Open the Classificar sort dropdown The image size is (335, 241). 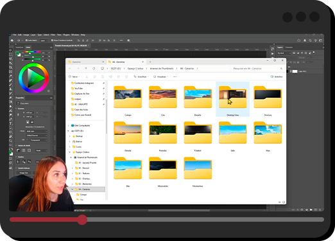pyautogui.click(x=141, y=76)
